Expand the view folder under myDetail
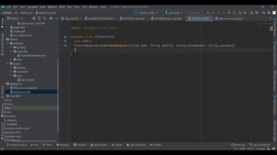The height and width of the screenshot is (155, 277). tap(11, 59)
